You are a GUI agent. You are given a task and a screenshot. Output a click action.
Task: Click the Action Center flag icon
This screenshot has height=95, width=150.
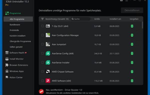point(7,77)
